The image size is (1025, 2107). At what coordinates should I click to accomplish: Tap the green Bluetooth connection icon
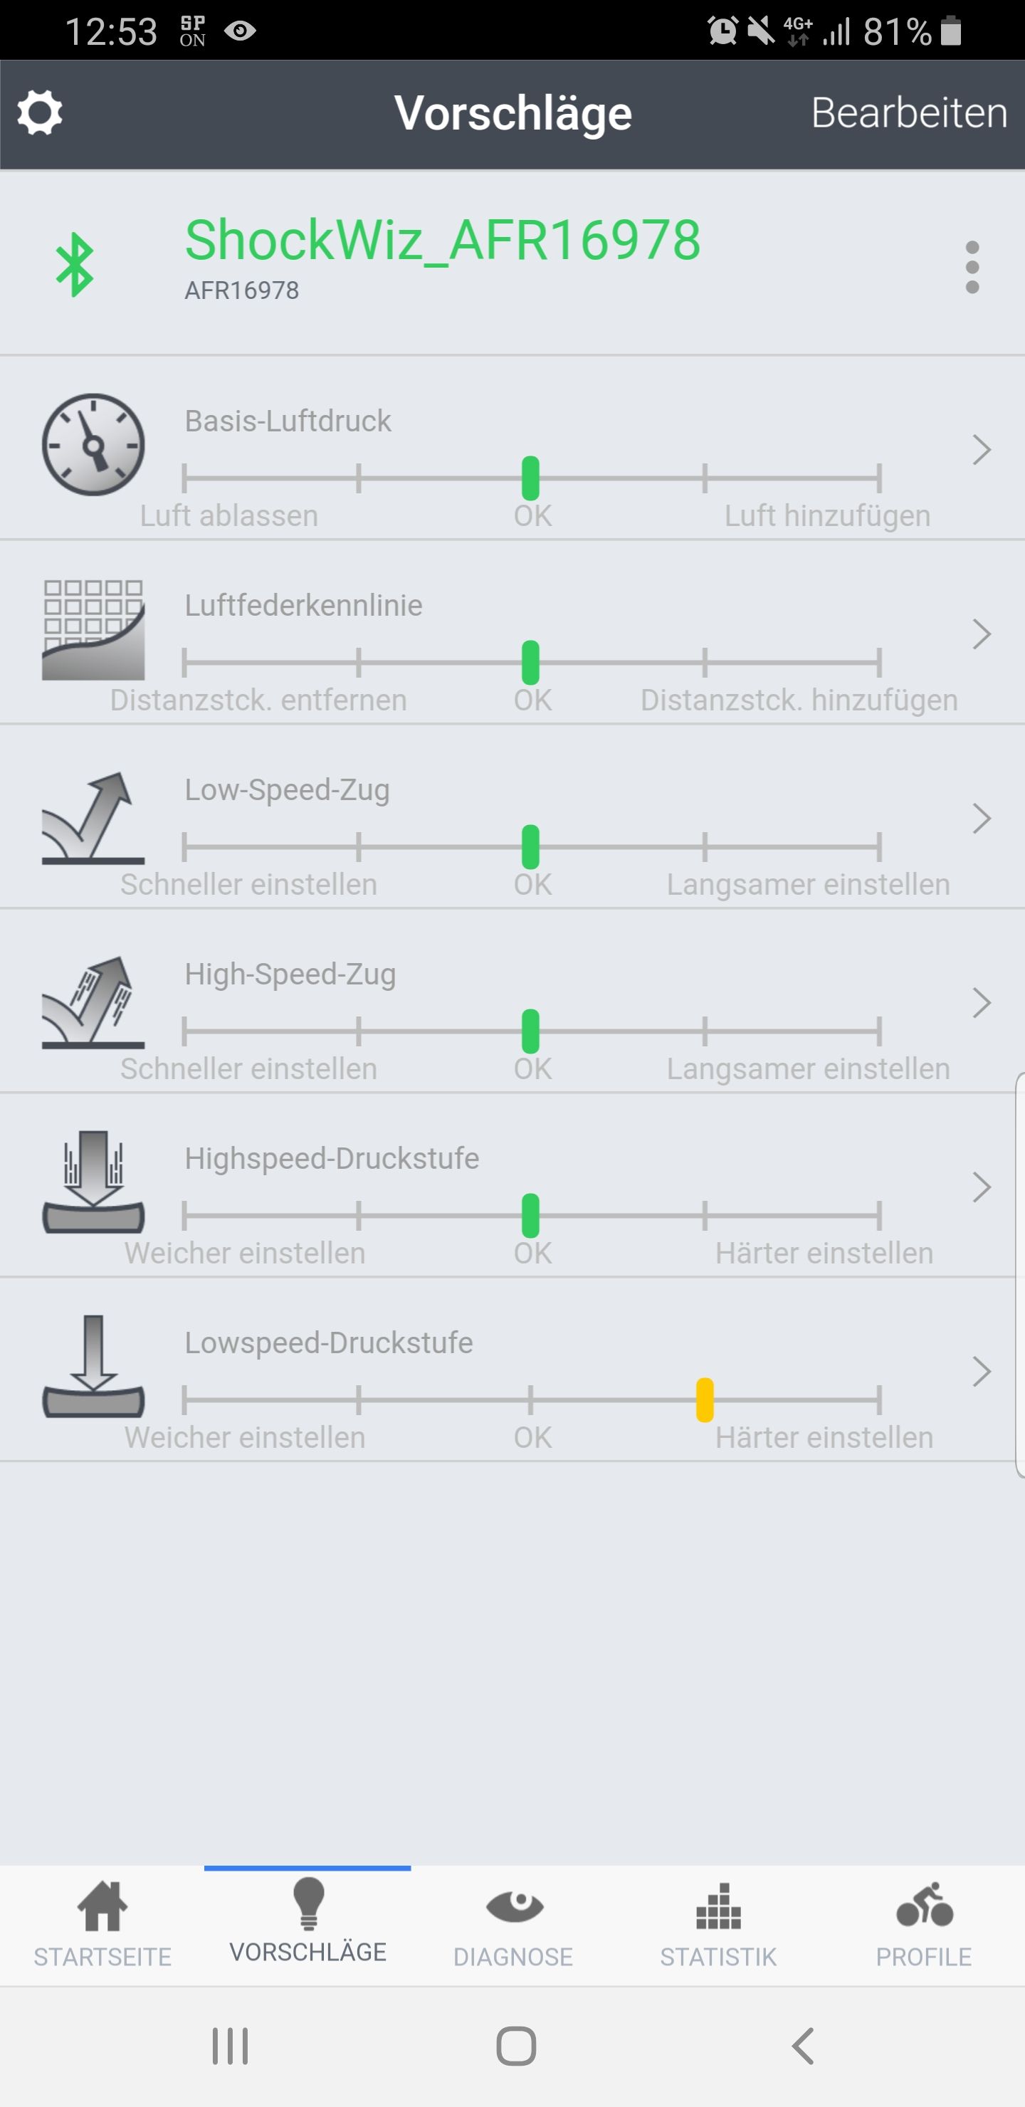(75, 265)
